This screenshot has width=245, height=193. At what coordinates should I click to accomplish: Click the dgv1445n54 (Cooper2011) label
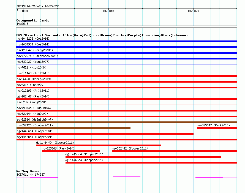point(84,154)
